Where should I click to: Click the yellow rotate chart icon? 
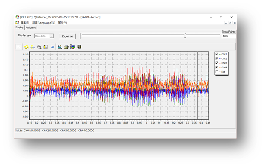(26, 47)
